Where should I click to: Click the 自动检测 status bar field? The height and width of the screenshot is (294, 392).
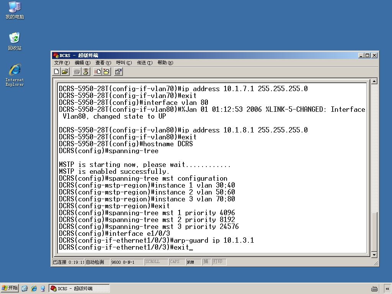pos(97,262)
